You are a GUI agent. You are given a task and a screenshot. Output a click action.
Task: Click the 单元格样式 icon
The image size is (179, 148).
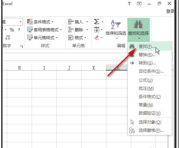(30, 38)
